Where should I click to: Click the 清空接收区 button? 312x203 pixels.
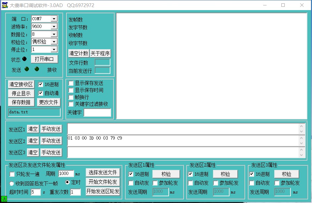pyautogui.click(x=21, y=84)
